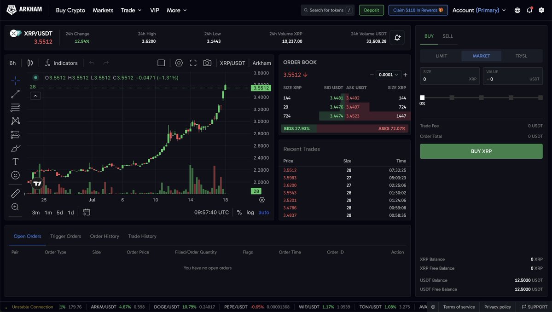The image size is (552, 312).
Task: Open the go-to-date calendar icon
Action: click(x=86, y=212)
